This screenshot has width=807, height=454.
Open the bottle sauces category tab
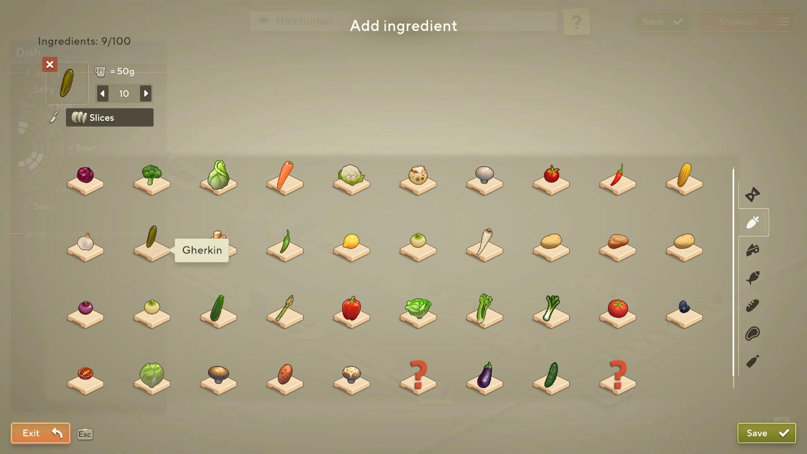pyautogui.click(x=753, y=361)
